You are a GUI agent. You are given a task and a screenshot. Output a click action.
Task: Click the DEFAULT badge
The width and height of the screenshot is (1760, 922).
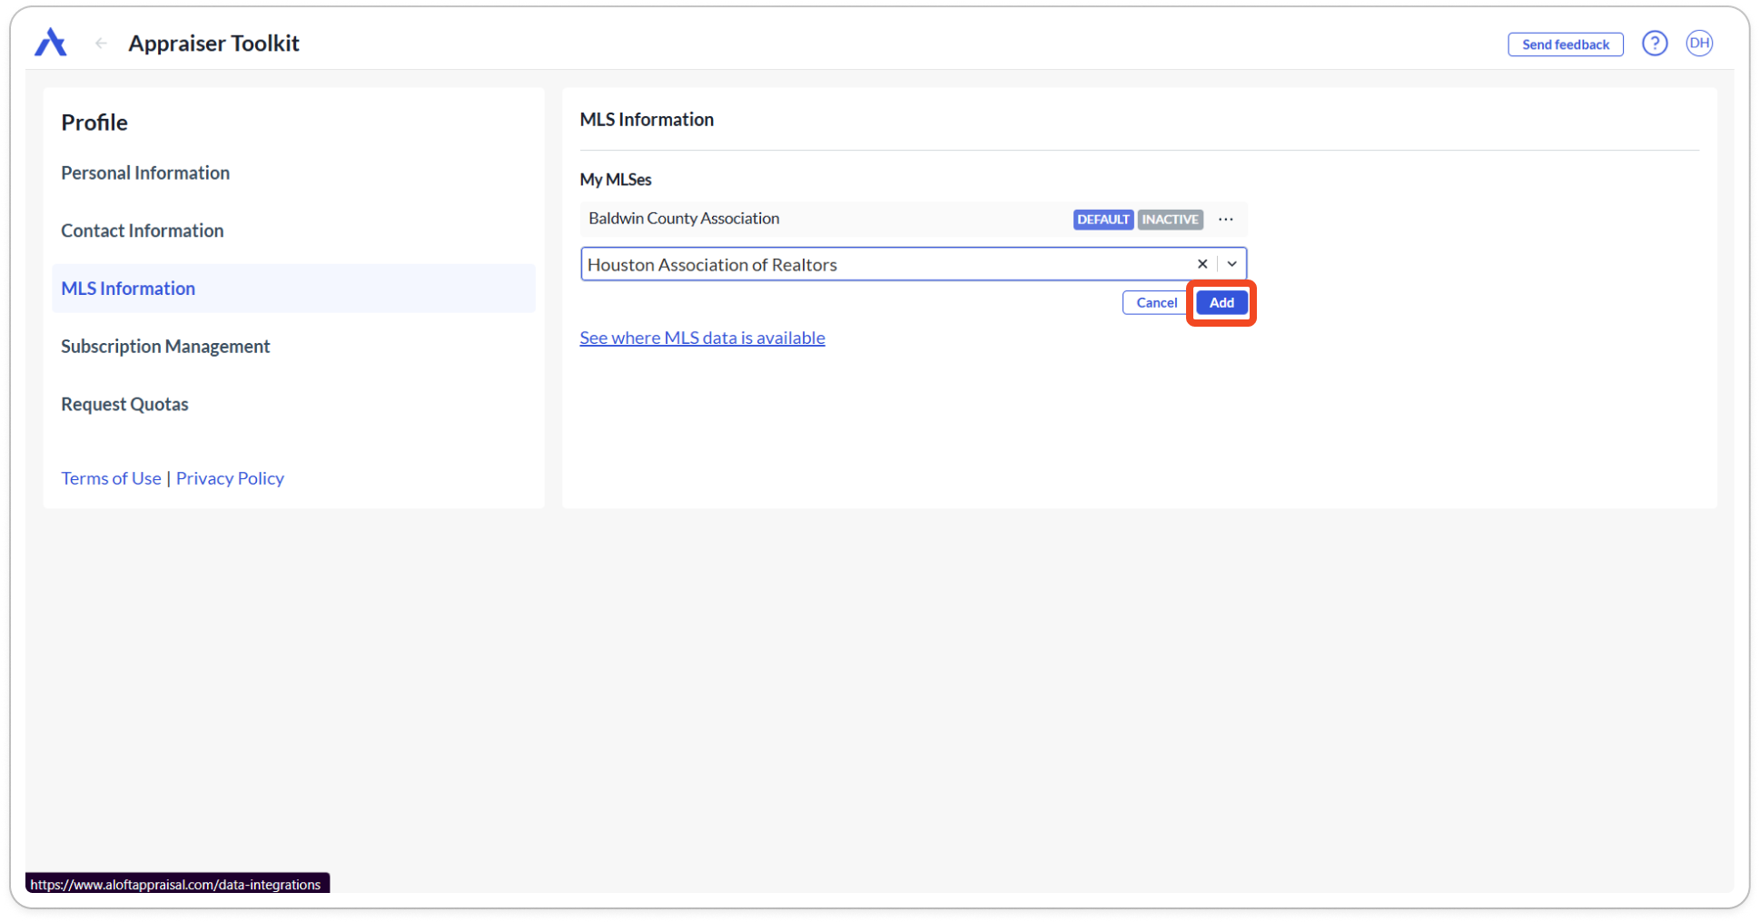pyautogui.click(x=1102, y=220)
